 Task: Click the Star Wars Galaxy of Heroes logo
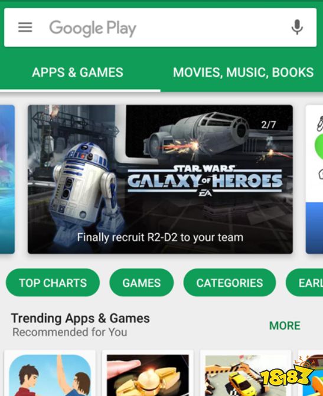click(205, 181)
